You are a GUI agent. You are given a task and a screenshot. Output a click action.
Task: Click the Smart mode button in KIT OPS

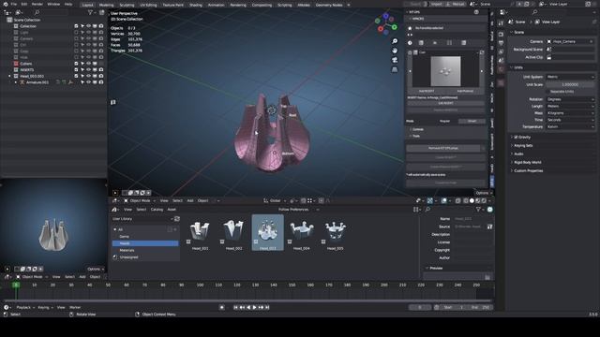472,121
